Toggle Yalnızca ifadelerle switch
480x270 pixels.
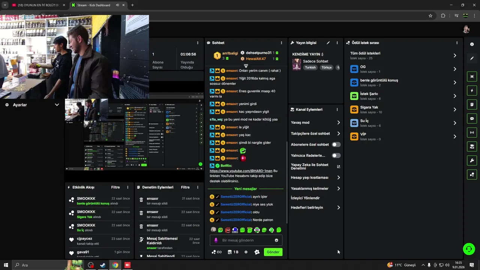336,155
